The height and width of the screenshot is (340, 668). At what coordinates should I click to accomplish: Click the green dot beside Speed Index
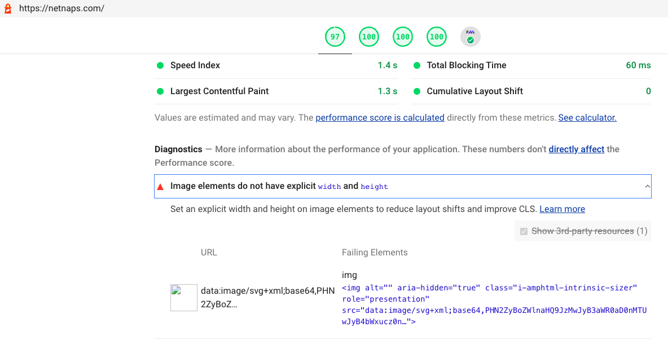click(x=160, y=65)
